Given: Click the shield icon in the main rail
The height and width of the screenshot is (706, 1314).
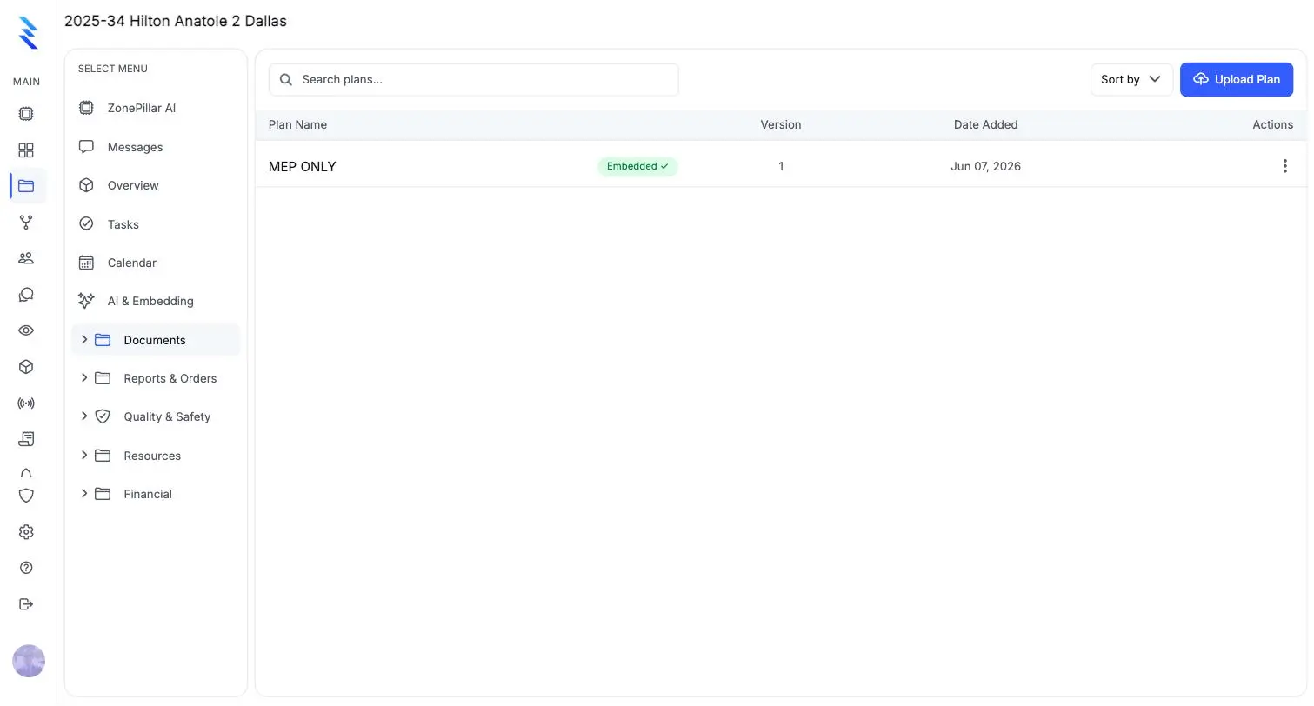Looking at the screenshot, I should pos(26,496).
